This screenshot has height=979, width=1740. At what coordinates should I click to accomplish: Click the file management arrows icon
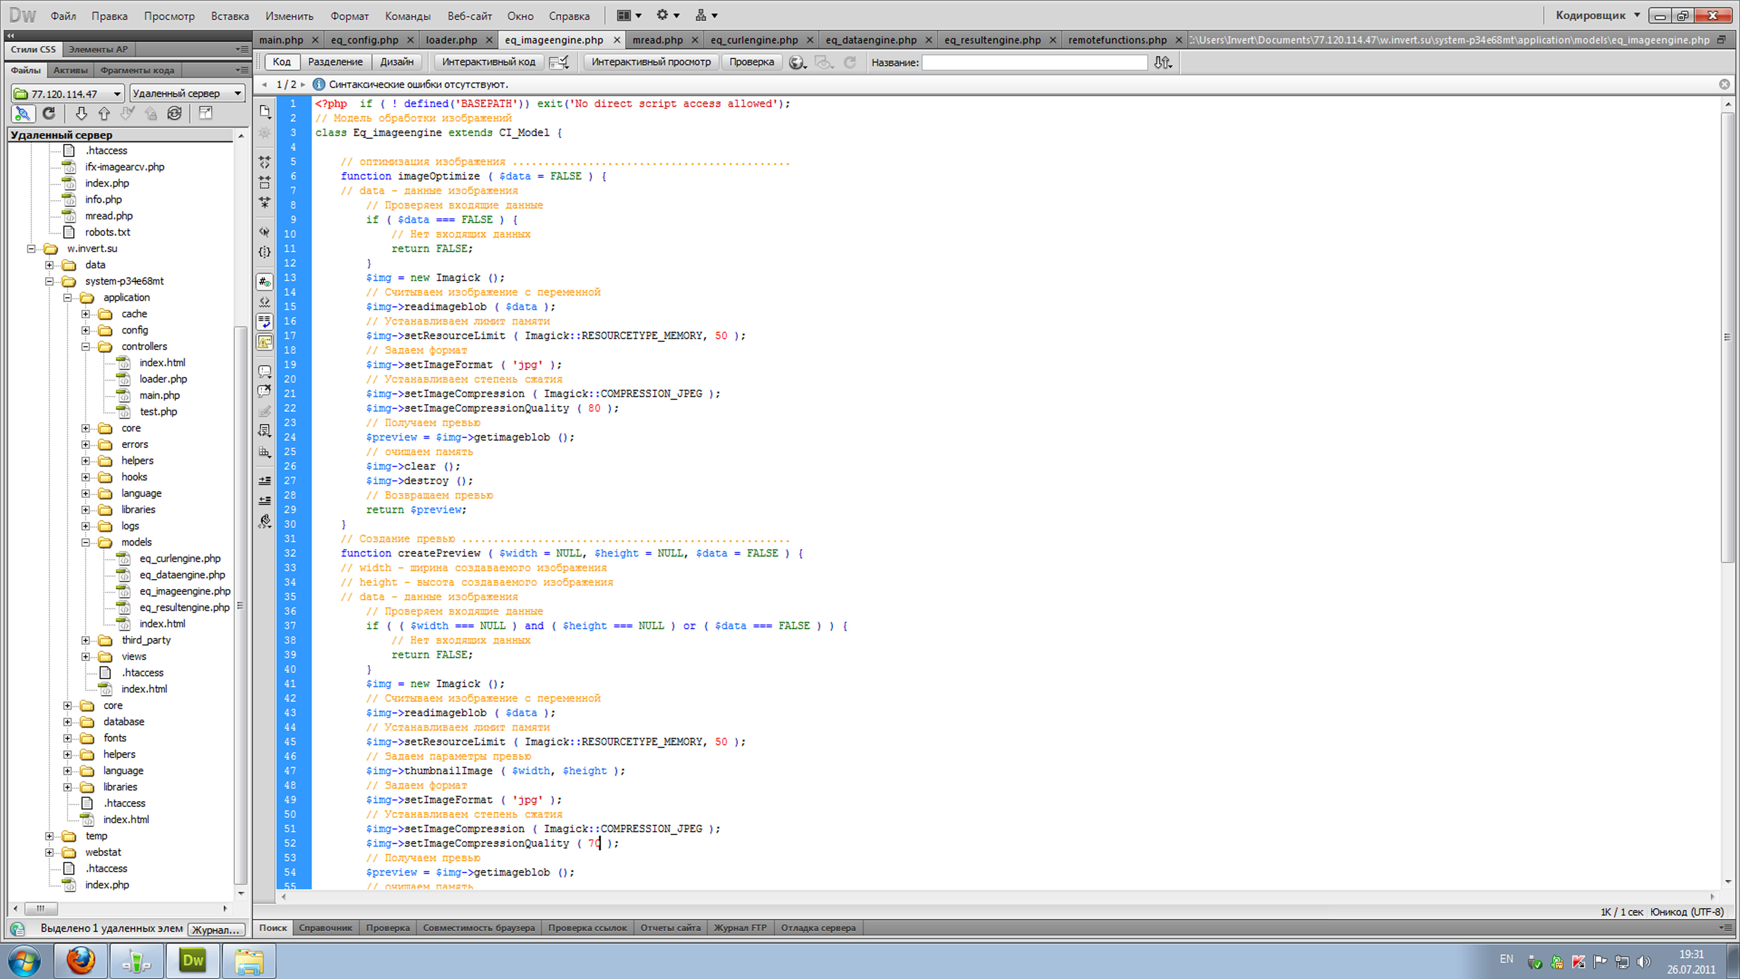click(1162, 62)
